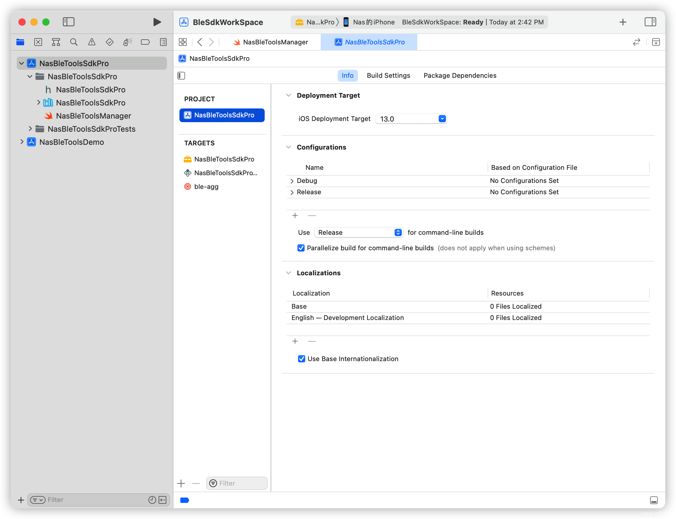Open the Issue navigator warning icon
This screenshot has width=676, height=519.
pyautogui.click(x=92, y=42)
